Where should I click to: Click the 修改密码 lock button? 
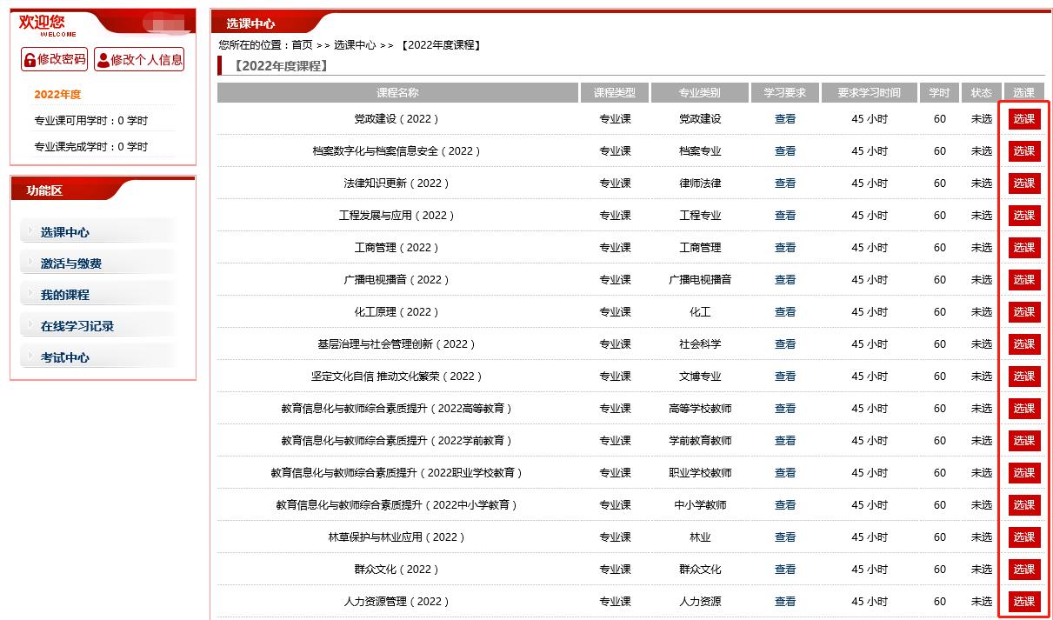click(x=54, y=59)
